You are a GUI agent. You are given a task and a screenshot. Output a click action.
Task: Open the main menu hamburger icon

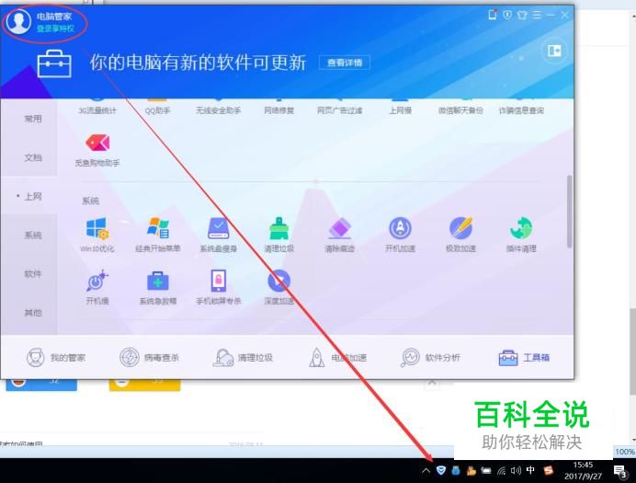pyautogui.click(x=537, y=15)
